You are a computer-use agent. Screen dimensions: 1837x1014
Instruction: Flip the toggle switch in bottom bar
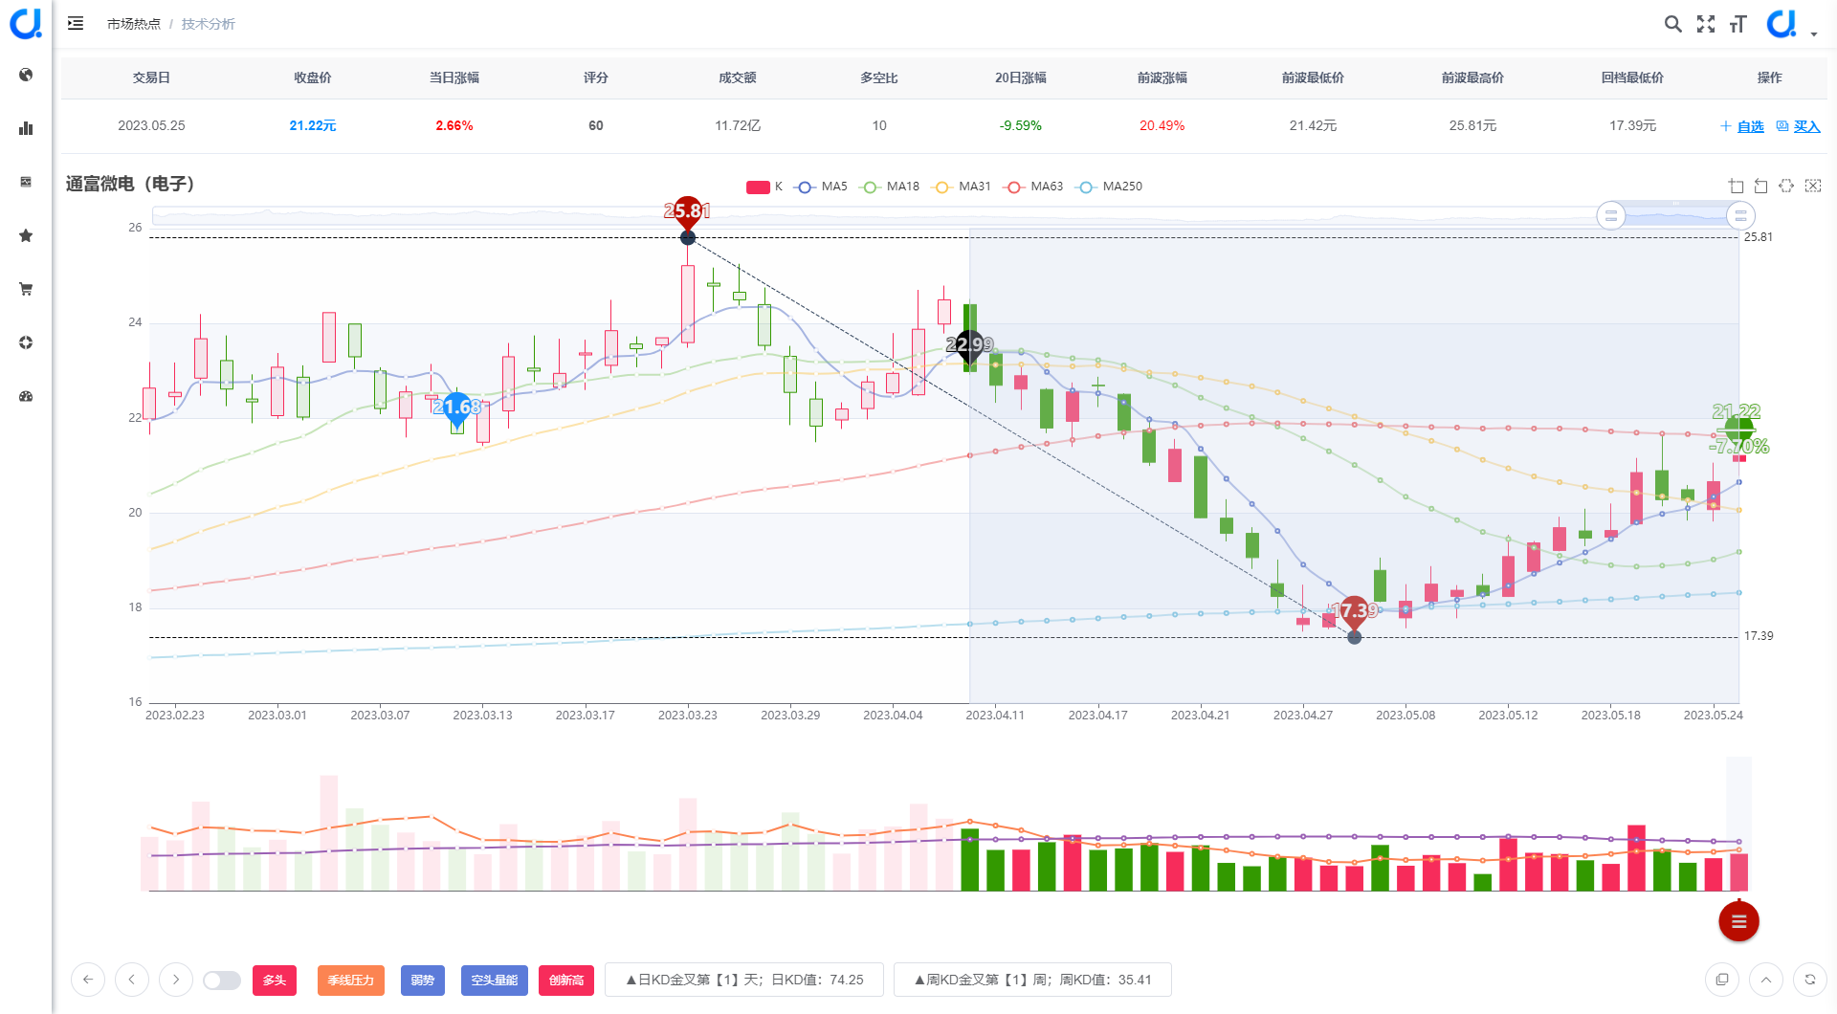coord(222,981)
